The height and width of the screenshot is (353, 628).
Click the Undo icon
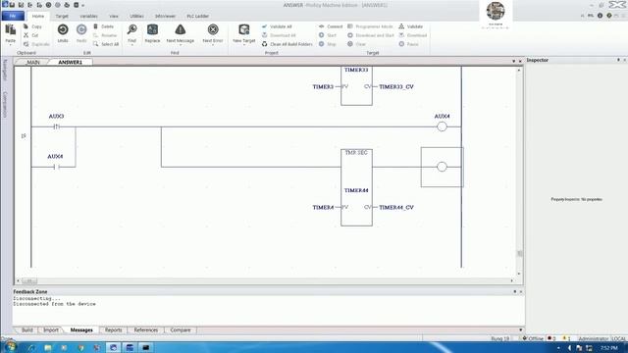coord(63,30)
